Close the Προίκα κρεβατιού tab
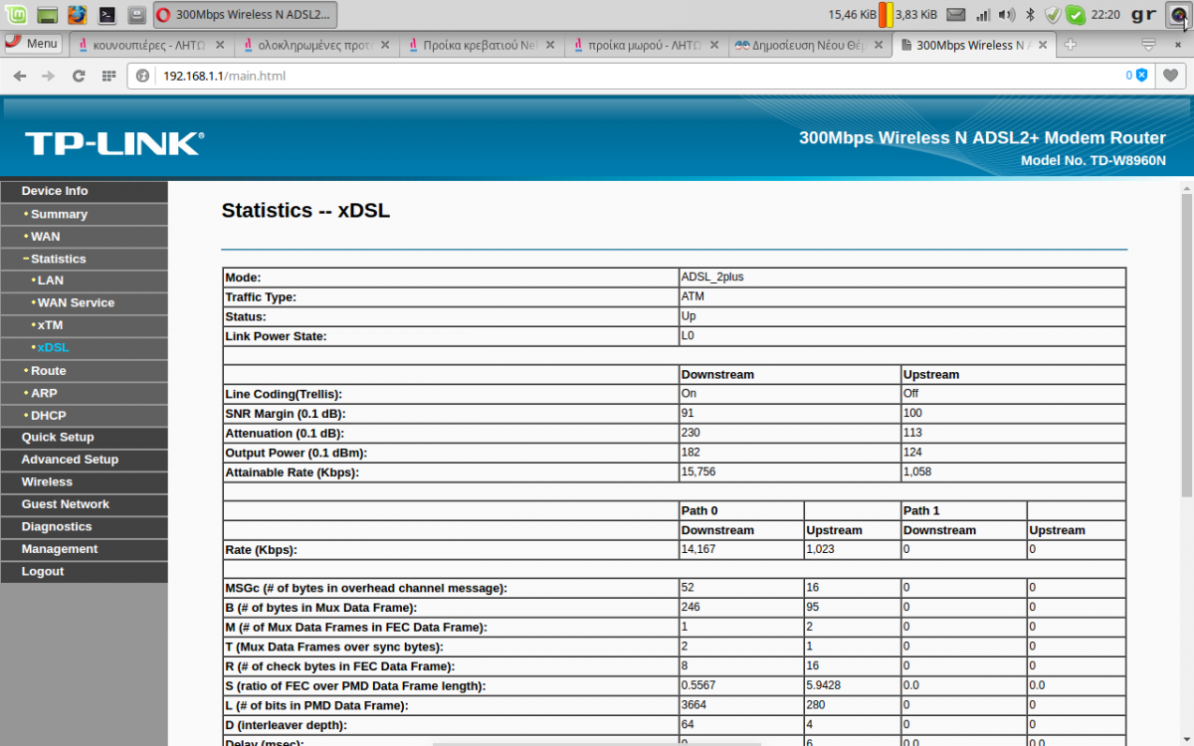 (x=550, y=45)
